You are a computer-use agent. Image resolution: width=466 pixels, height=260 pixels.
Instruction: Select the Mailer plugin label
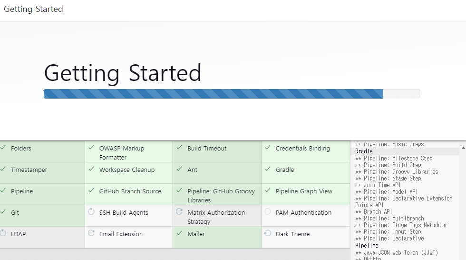[196, 234]
